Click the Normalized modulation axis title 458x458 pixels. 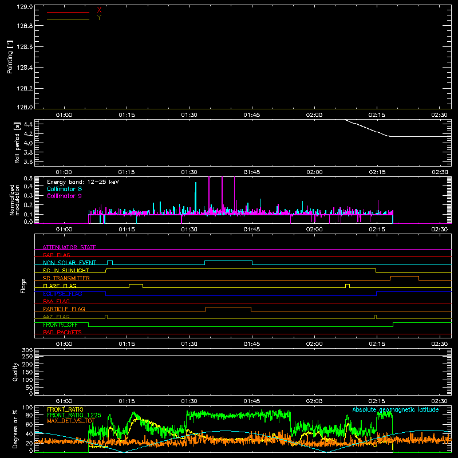(14, 200)
